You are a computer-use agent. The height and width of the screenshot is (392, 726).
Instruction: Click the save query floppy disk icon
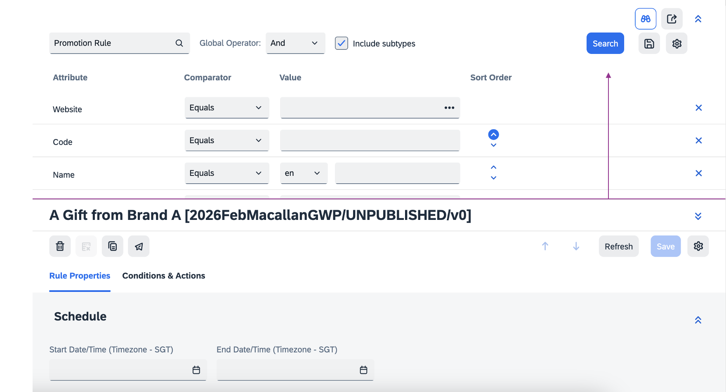pyautogui.click(x=649, y=44)
